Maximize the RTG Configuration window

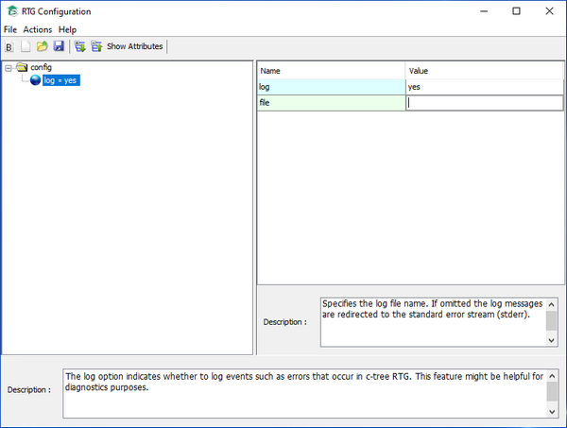click(516, 11)
